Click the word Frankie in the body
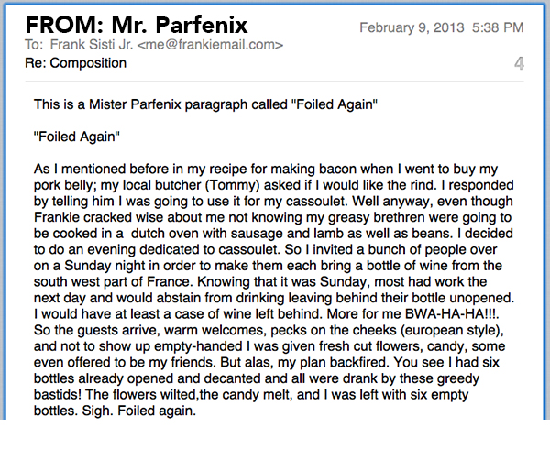This screenshot has width=550, height=449. [x=57, y=217]
